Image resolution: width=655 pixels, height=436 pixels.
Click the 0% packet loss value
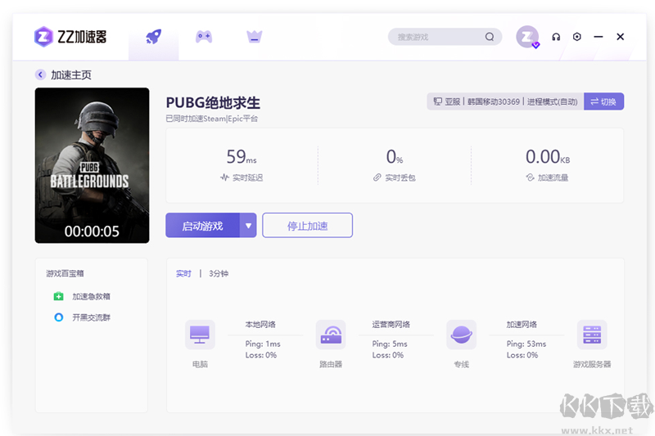pyautogui.click(x=395, y=157)
